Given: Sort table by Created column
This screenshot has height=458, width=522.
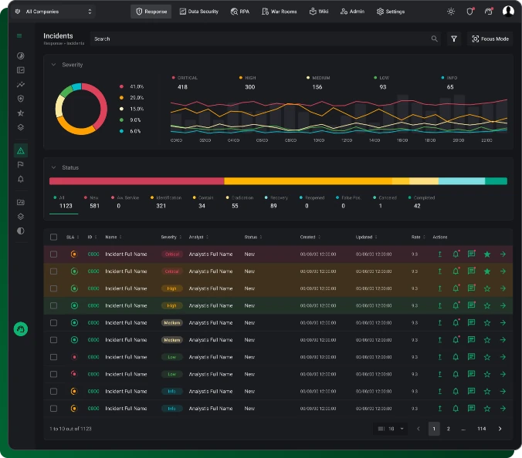Looking at the screenshot, I should coord(310,237).
